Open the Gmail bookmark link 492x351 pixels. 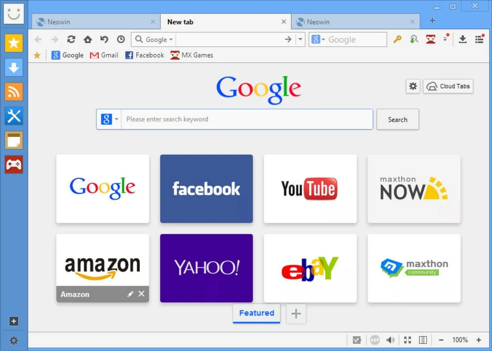(104, 55)
